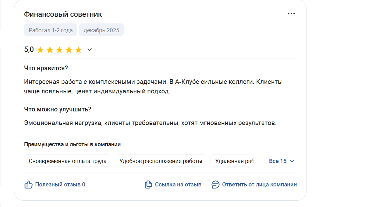Click "Ответить от лица компании"
Image resolution: width=379 pixels, height=207 pixels.
pyautogui.click(x=259, y=185)
